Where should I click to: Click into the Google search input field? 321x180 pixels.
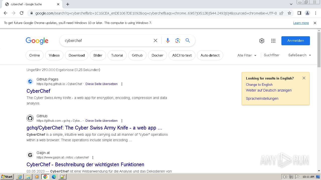tap(108, 40)
